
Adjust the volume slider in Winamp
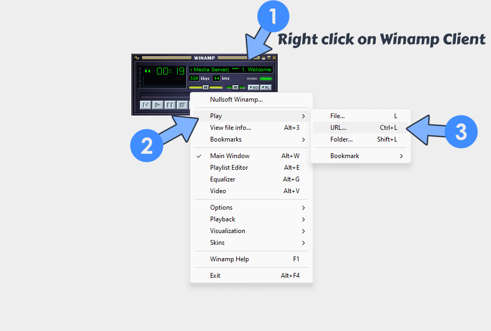pyautogui.click(x=205, y=87)
